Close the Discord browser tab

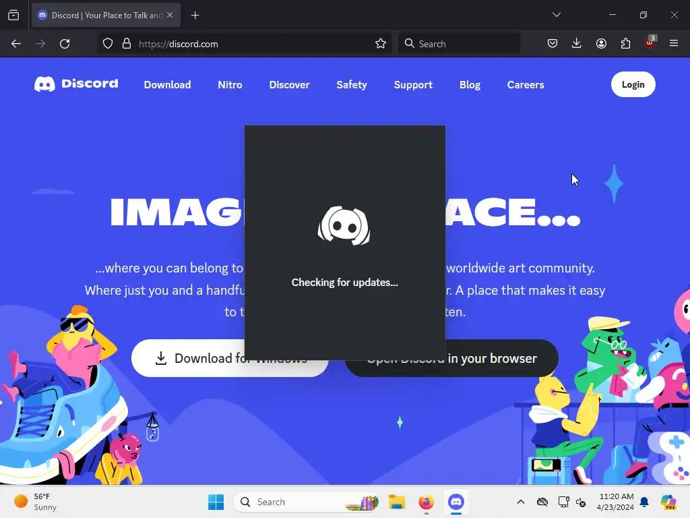click(170, 15)
